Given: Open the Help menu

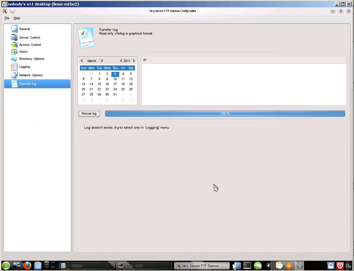Looking at the screenshot, I should [x=17, y=18].
